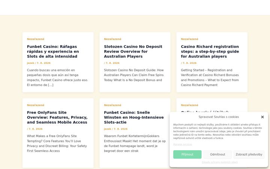Open the Manage services link
270x169 pixels.
pos(183,145)
